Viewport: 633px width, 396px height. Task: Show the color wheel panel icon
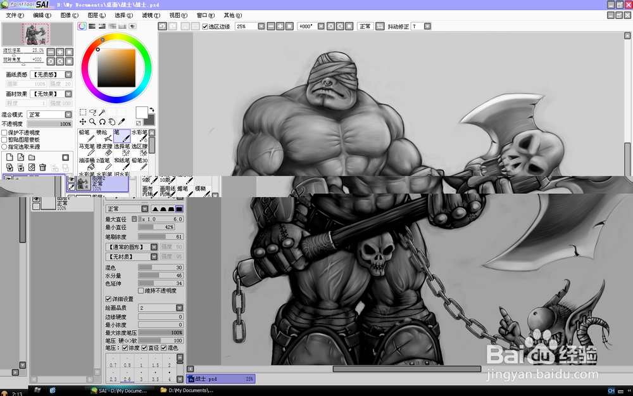click(82, 26)
